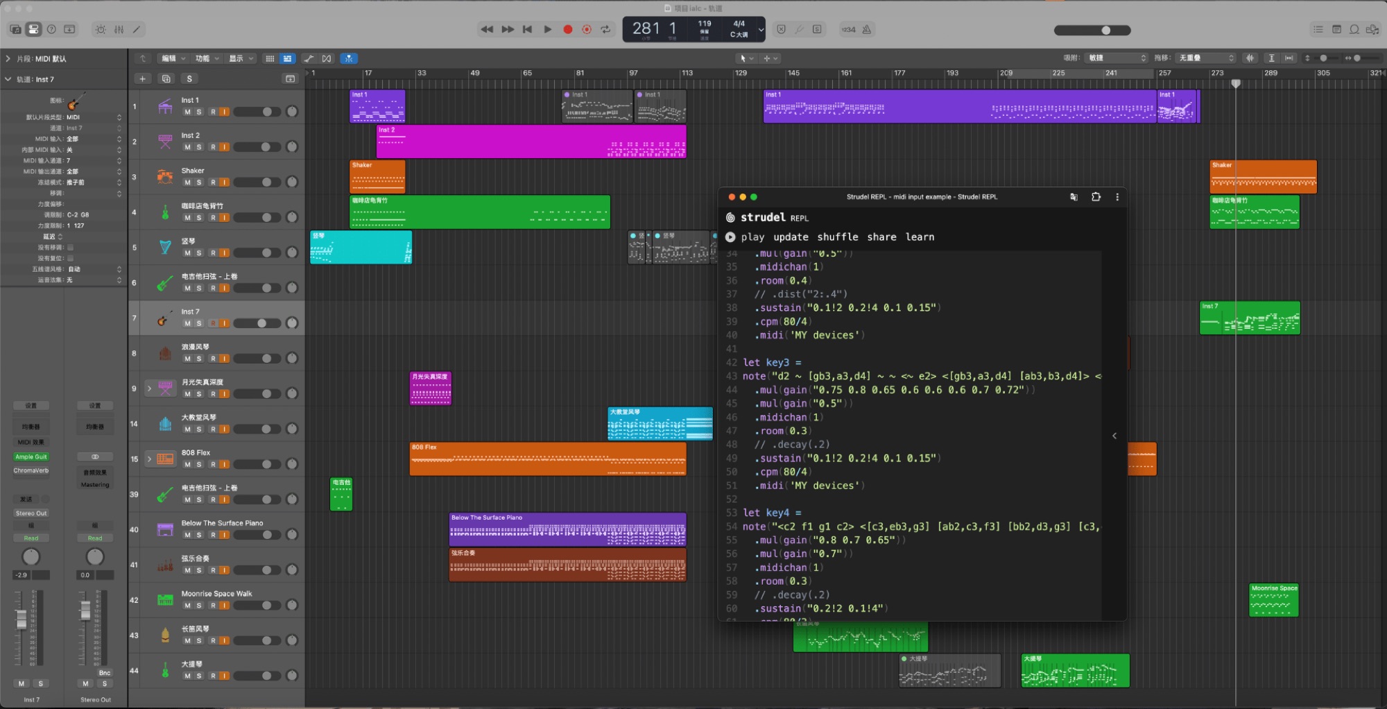Open the 功能 menu

point(207,58)
